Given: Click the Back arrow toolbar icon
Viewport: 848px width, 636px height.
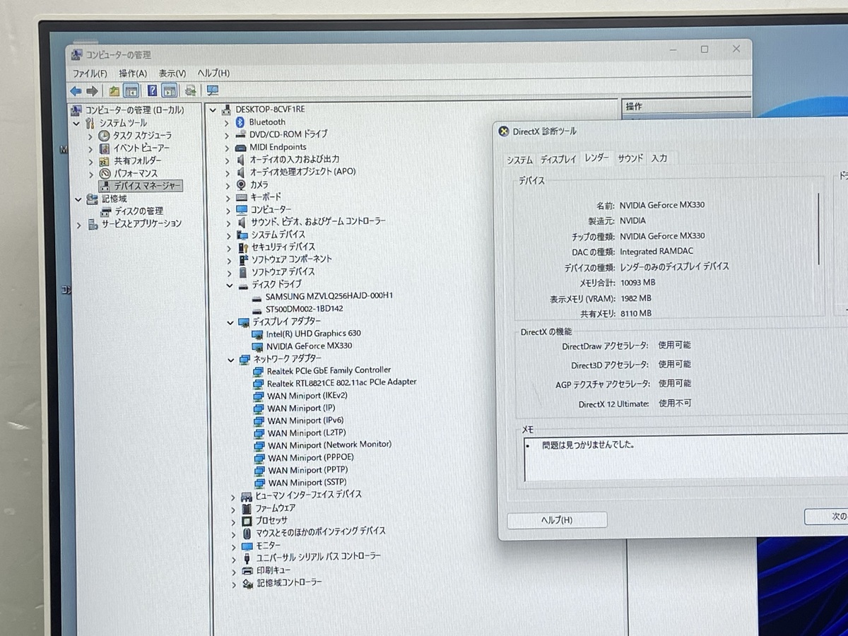Looking at the screenshot, I should click(76, 91).
